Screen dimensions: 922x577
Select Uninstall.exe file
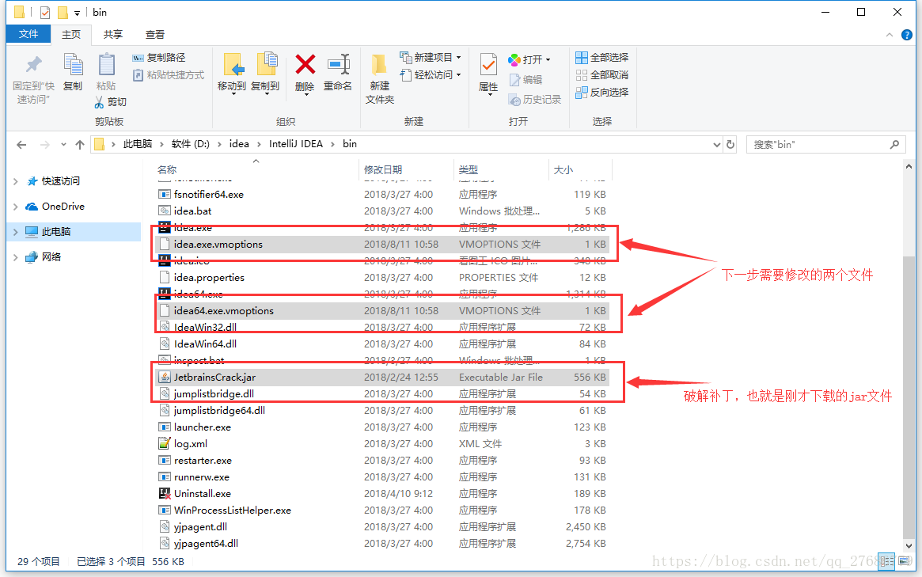click(x=382, y=494)
